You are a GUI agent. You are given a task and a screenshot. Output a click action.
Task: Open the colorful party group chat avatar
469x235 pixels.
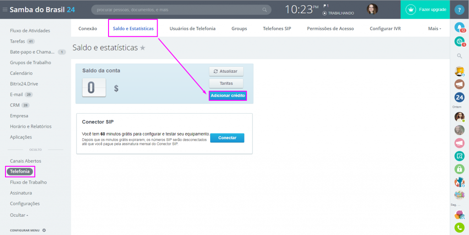459,195
